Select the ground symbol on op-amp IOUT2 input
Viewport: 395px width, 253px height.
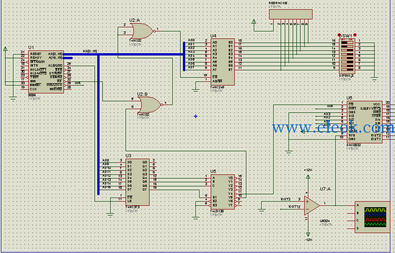[262, 210]
